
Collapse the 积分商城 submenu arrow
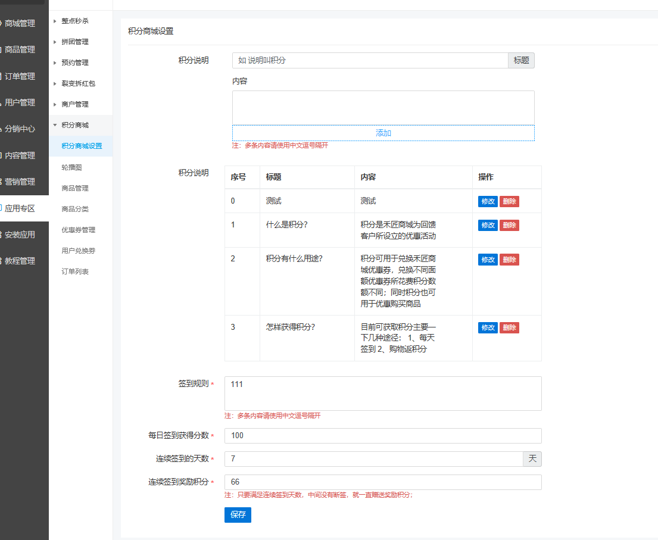tap(55, 125)
